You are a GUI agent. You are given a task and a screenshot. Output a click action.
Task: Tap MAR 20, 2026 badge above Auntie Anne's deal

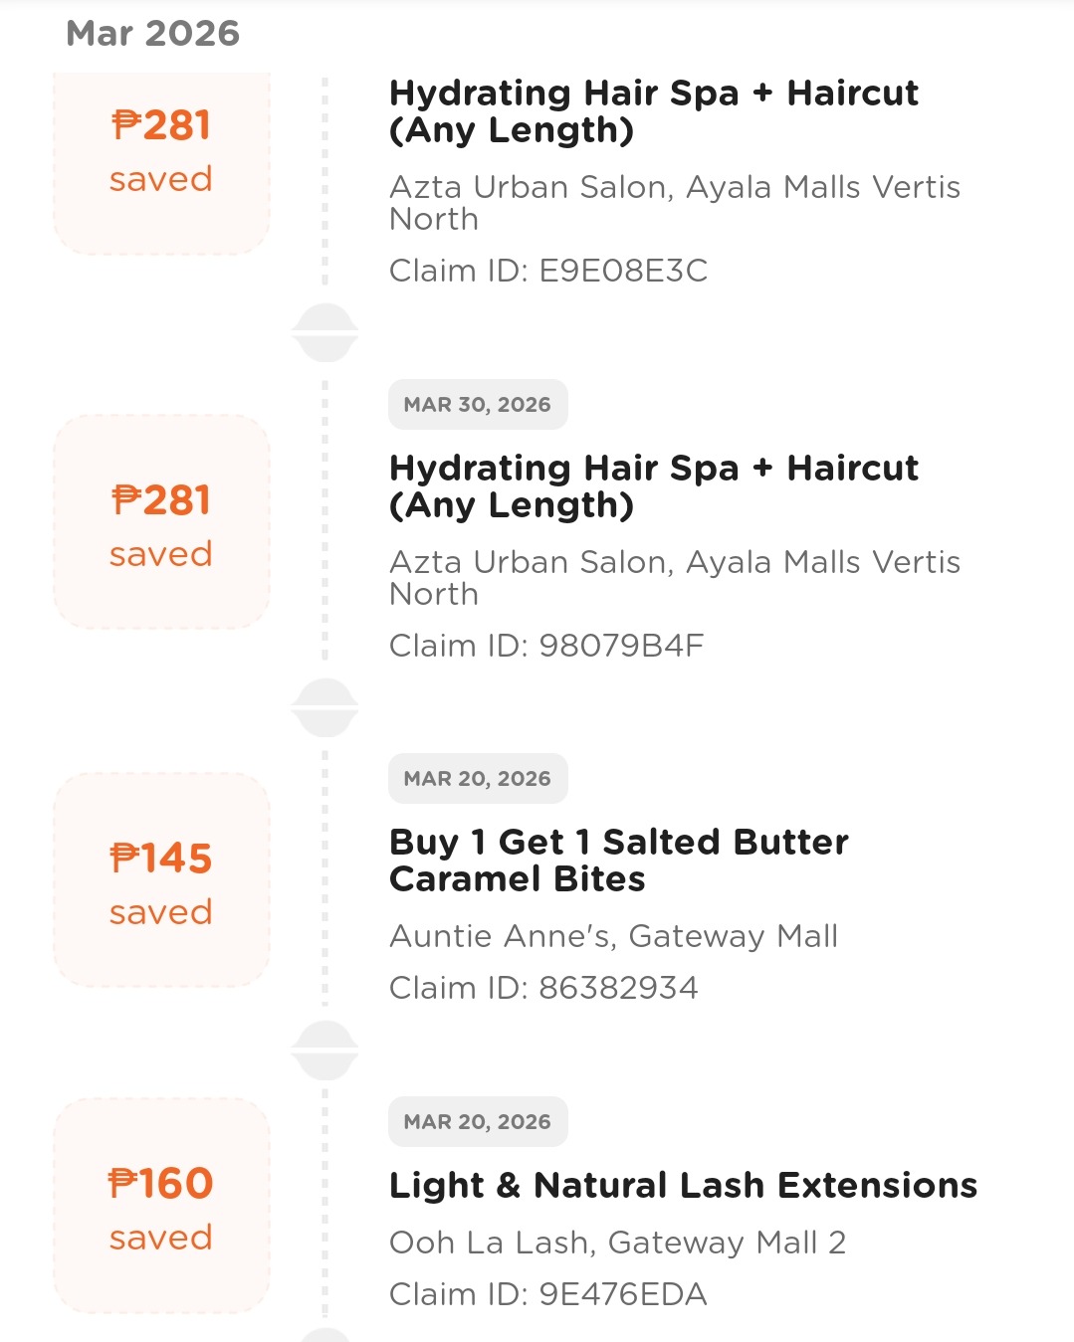point(477,779)
